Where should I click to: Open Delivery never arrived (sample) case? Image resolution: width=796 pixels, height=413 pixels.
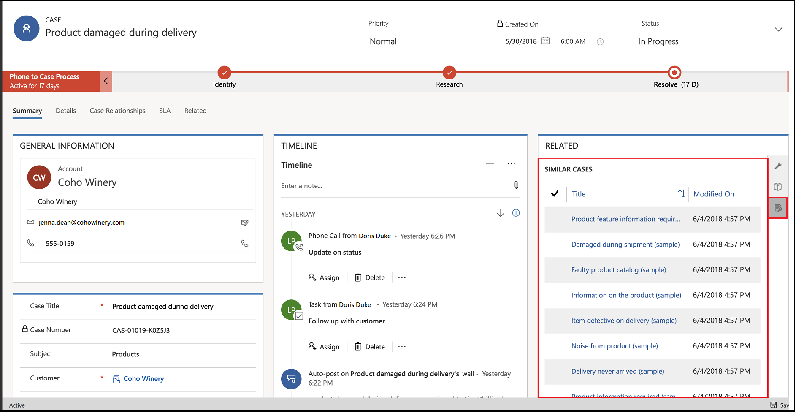(618, 371)
